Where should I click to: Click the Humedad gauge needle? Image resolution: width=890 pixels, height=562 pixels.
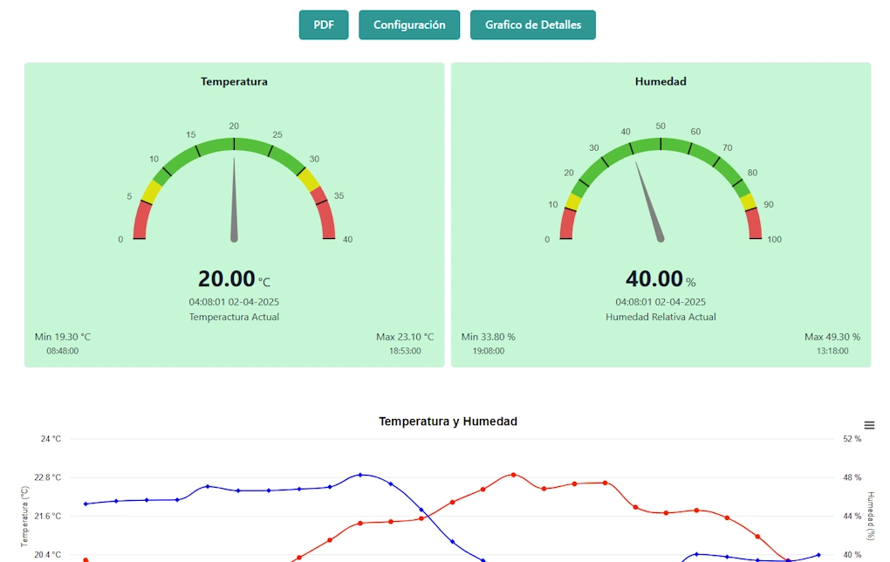[x=650, y=201]
